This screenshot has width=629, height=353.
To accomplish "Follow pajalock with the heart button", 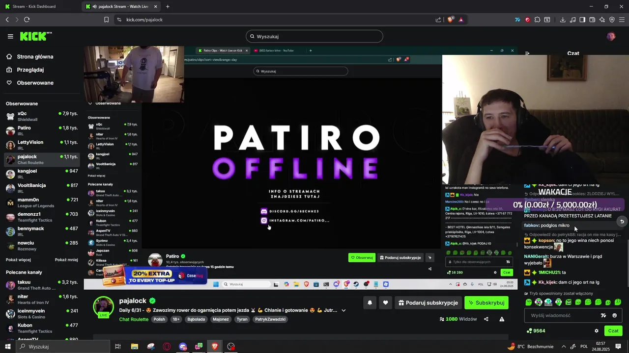I will click(386, 303).
